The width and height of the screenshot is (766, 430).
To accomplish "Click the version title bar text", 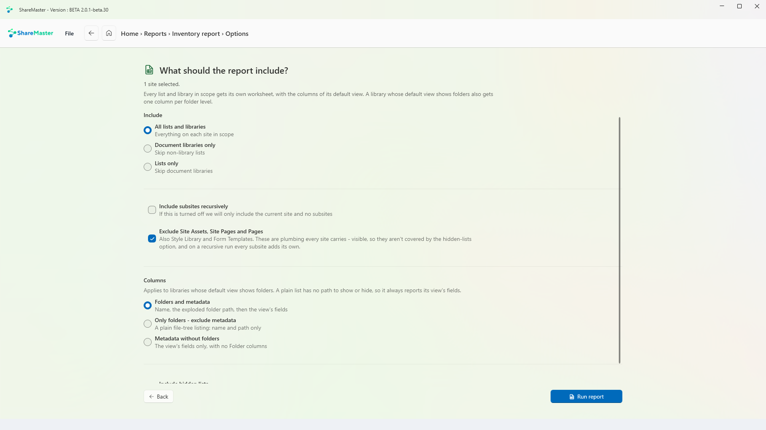I will 64,10.
